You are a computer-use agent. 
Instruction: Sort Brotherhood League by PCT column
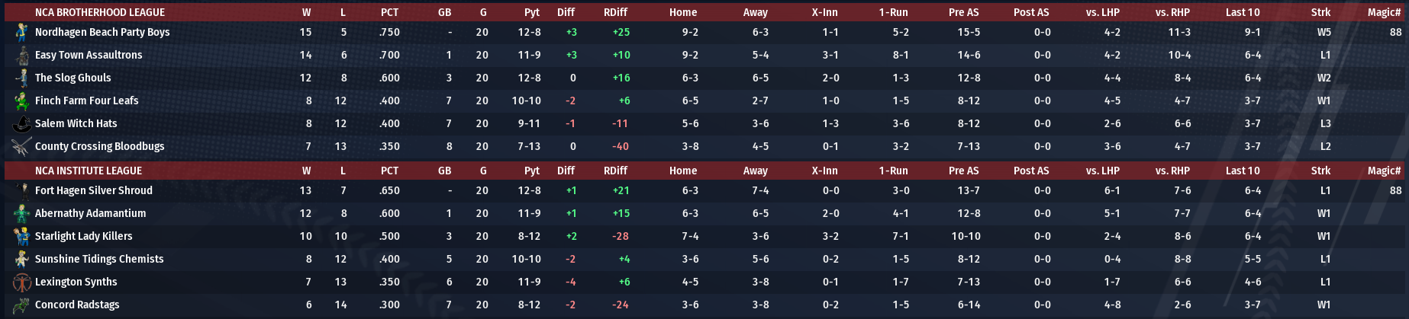pyautogui.click(x=389, y=12)
